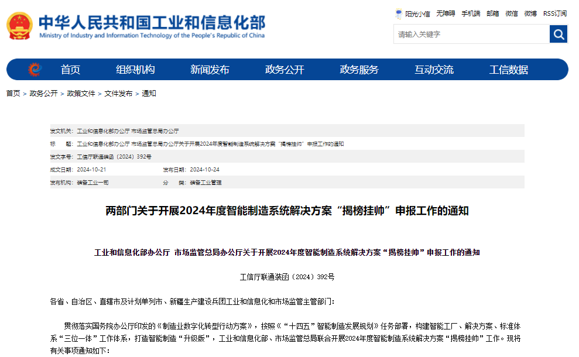Click the national emblem logo
Viewport: 579px width, 357px height.
pyautogui.click(x=19, y=26)
